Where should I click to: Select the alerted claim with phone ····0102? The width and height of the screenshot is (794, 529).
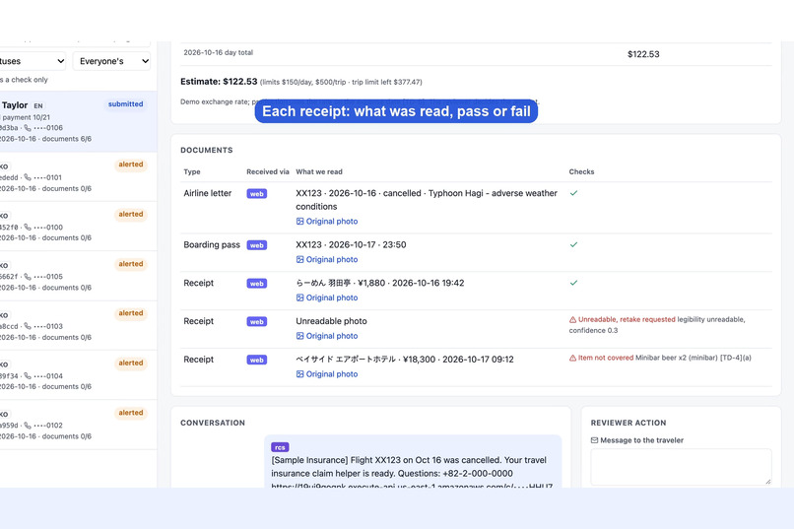(x=78, y=425)
